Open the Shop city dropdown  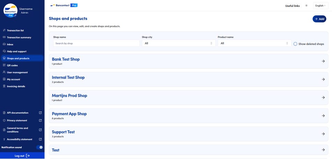point(179,43)
